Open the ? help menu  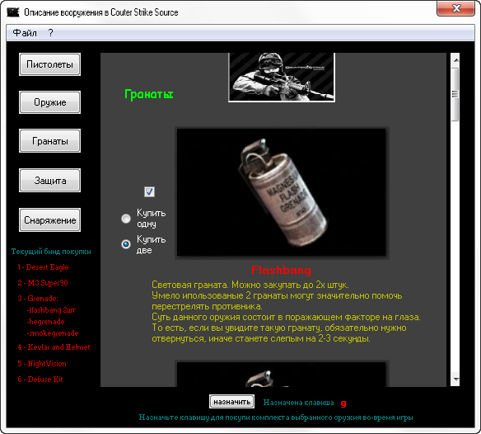(x=50, y=33)
